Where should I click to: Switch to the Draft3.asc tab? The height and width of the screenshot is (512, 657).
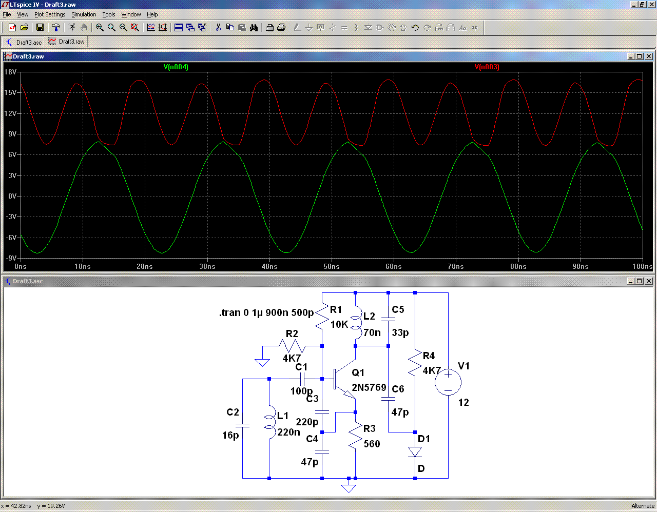[24, 42]
